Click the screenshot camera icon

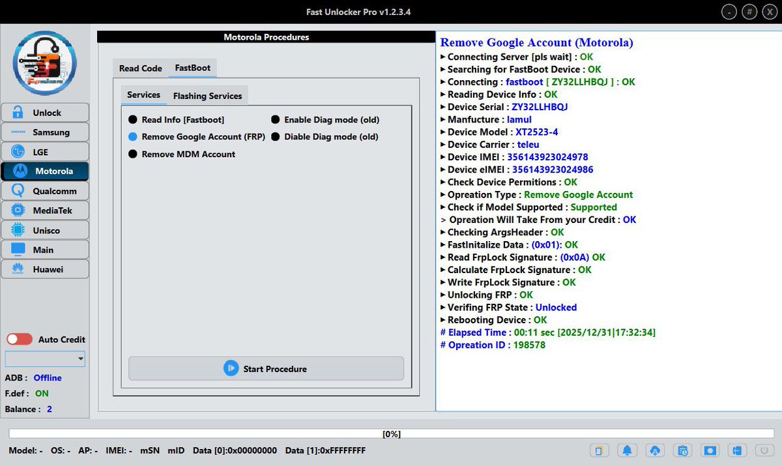point(710,450)
